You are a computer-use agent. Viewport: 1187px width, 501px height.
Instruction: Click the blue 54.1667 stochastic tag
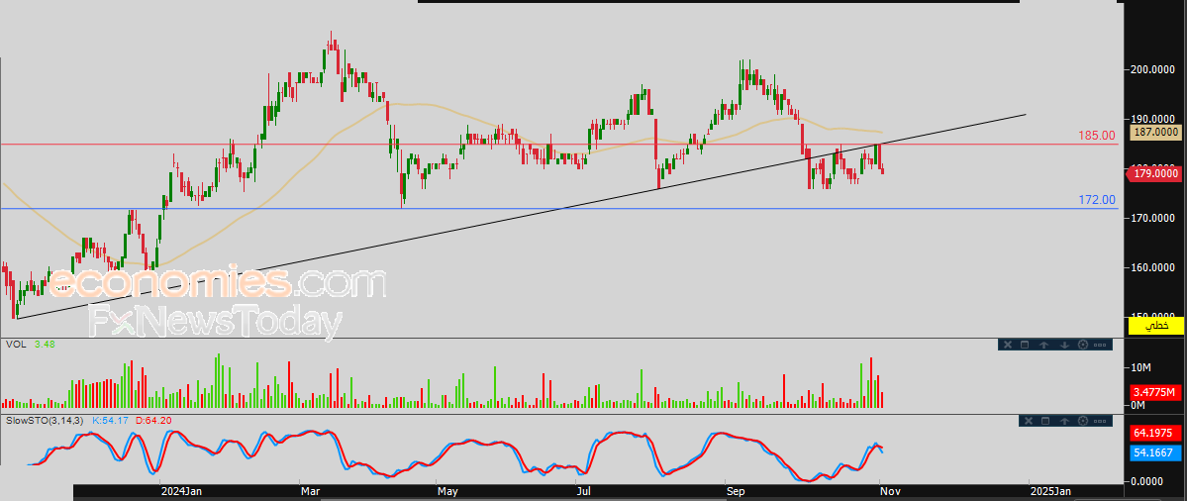(x=1156, y=452)
